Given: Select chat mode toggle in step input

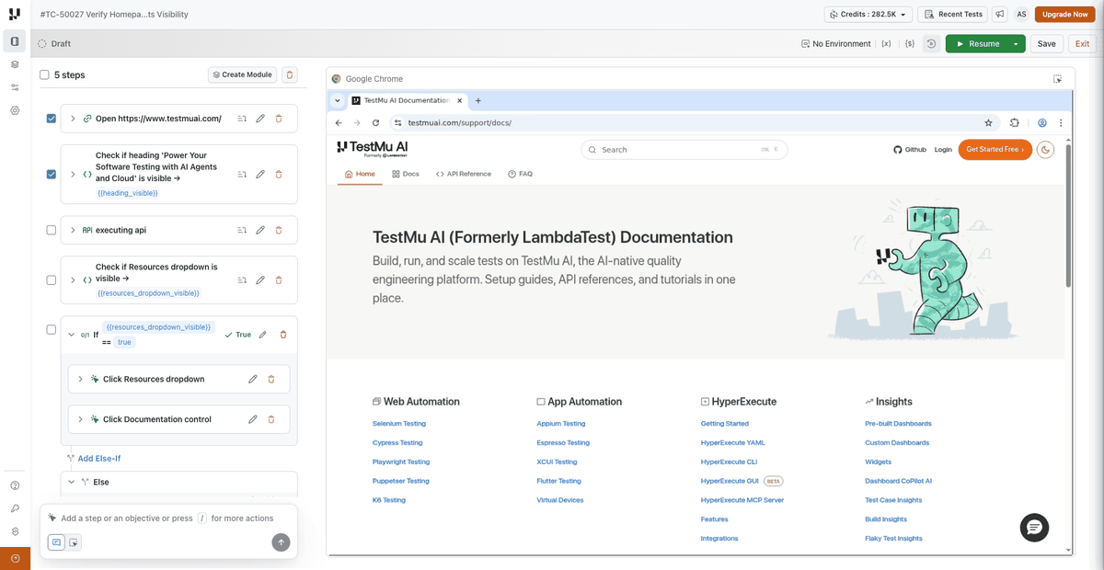Looking at the screenshot, I should pos(56,542).
